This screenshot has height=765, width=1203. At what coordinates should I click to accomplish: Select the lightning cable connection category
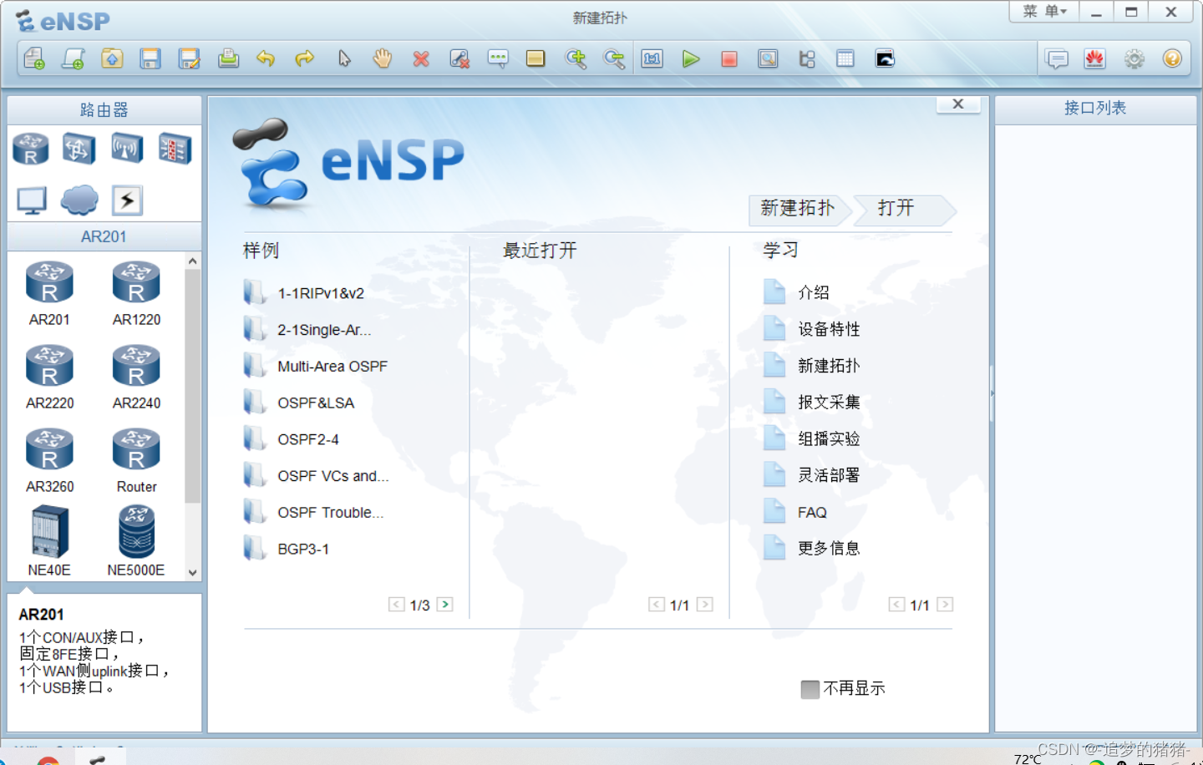click(127, 200)
